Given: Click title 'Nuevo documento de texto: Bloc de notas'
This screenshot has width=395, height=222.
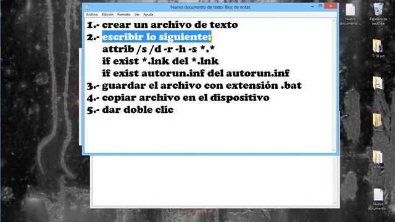Looking at the screenshot, I should click(210, 7).
